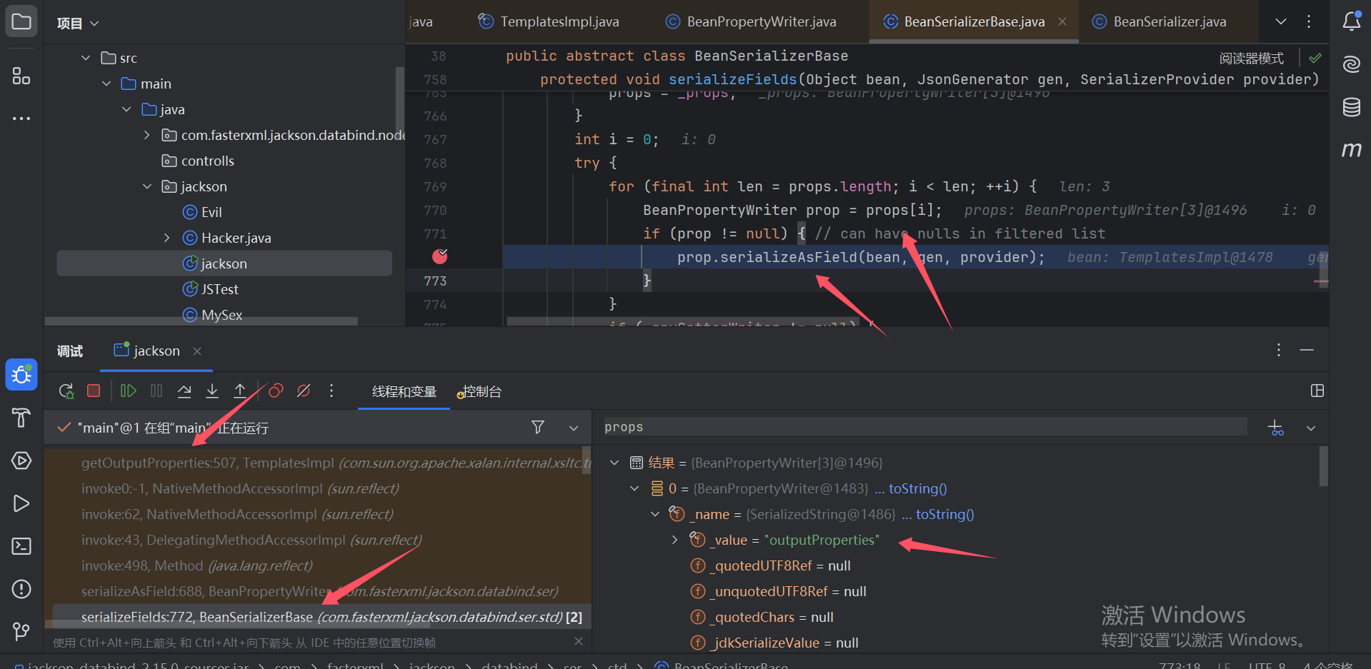Open the Project view dropdown
This screenshot has width=1371, height=669.
[78, 24]
